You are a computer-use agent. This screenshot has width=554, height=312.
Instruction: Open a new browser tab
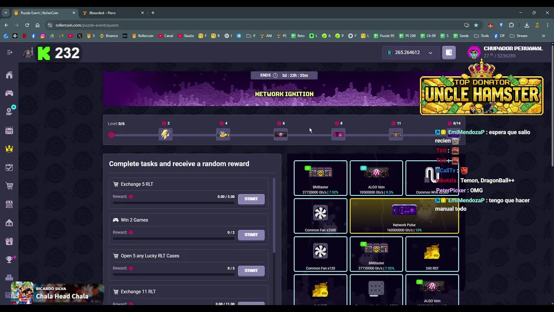pyautogui.click(x=153, y=13)
